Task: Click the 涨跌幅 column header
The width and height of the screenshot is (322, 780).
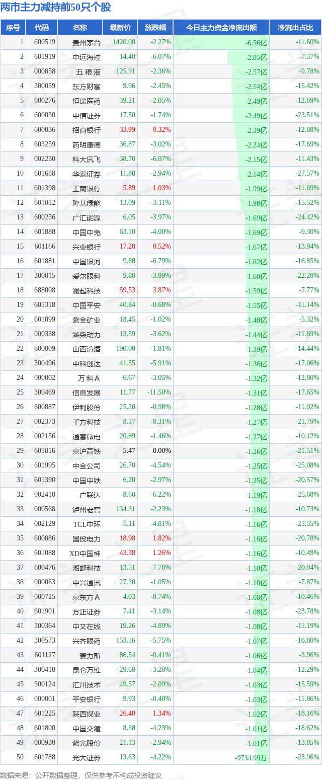Action: (155, 28)
